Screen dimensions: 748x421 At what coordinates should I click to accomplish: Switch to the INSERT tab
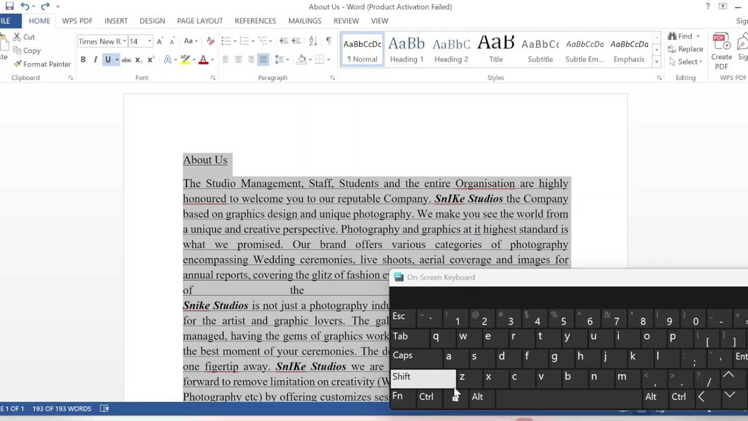pos(116,21)
